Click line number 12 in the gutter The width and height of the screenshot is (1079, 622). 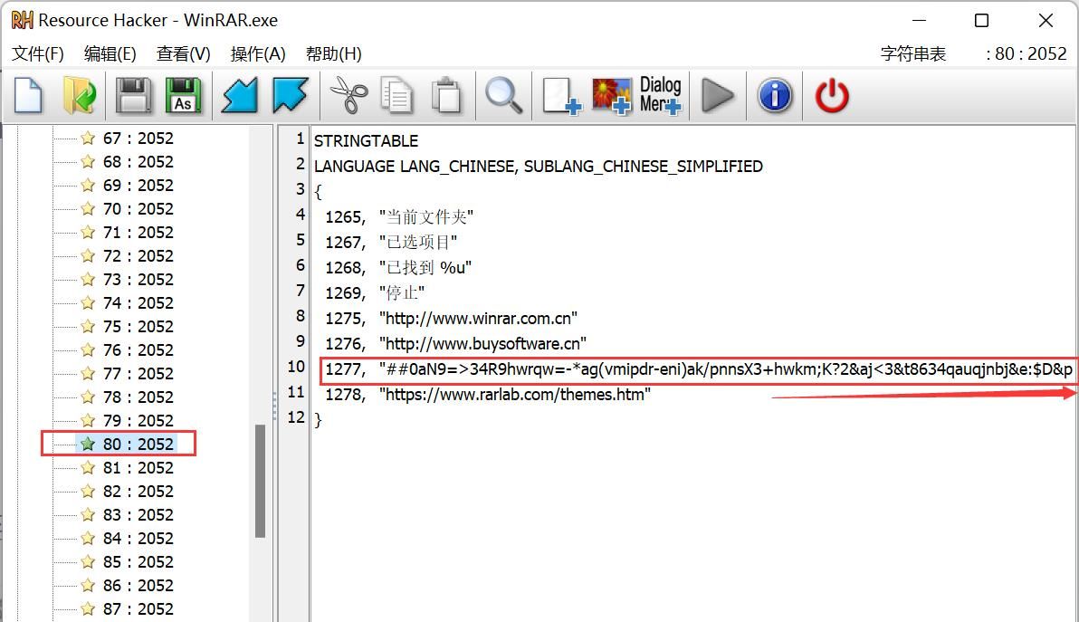[x=296, y=417]
